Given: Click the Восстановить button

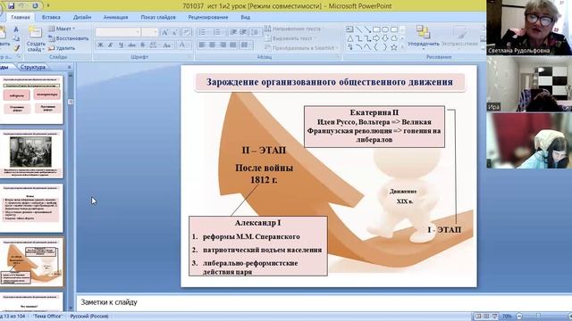Looking at the screenshot, I should 69,38.
